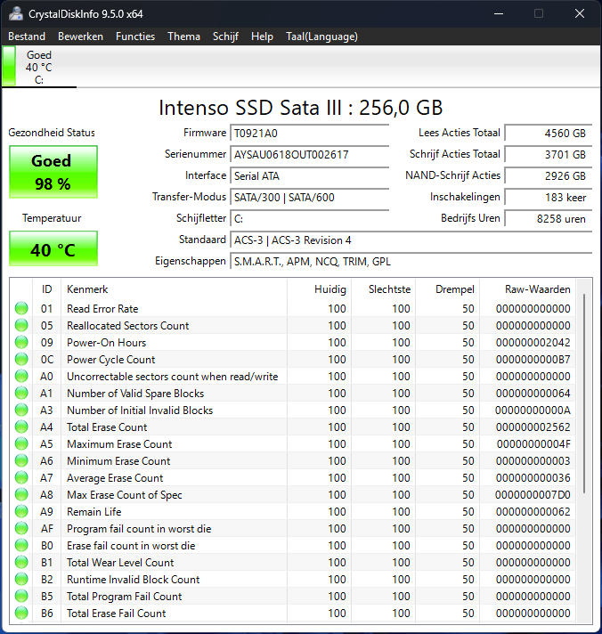Click the Kenmerk column header

174,289
